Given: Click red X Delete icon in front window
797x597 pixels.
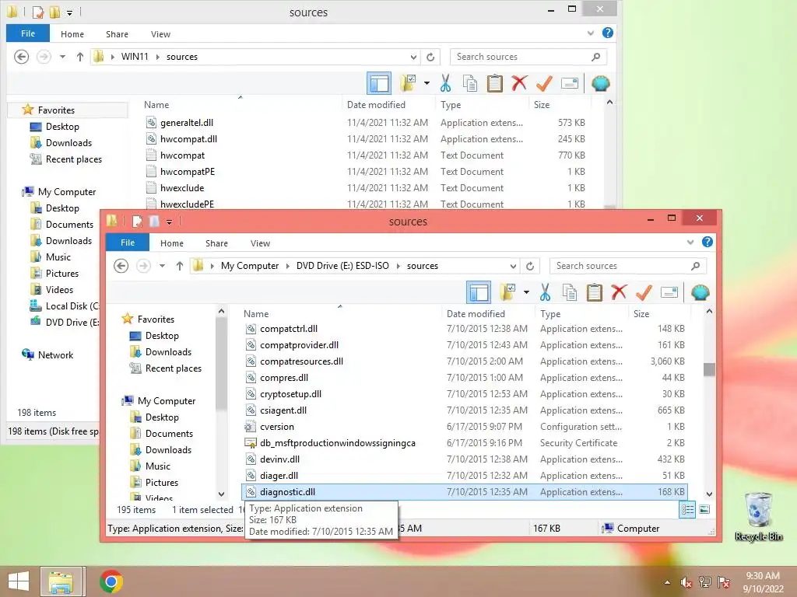Looking at the screenshot, I should click(x=619, y=292).
